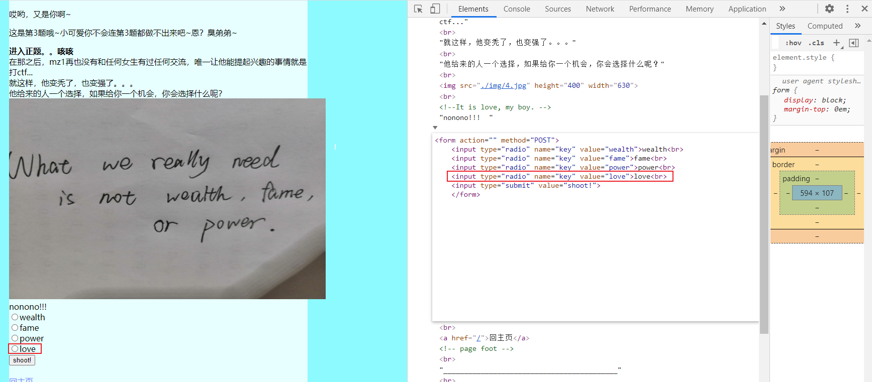The width and height of the screenshot is (872, 382).
Task: Open the Network tab
Action: 600,9
